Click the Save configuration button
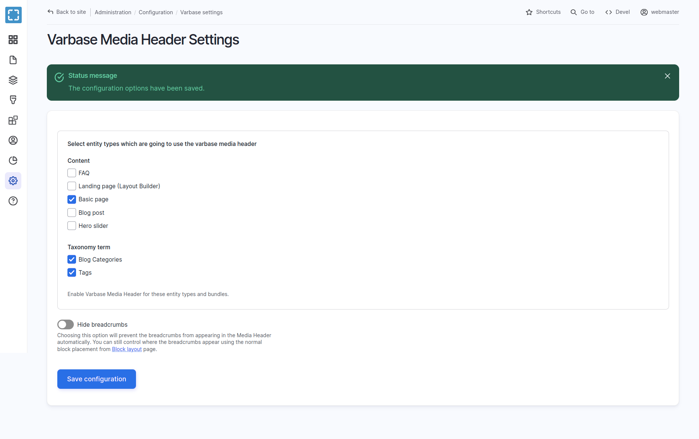This screenshot has width=699, height=439. [97, 379]
